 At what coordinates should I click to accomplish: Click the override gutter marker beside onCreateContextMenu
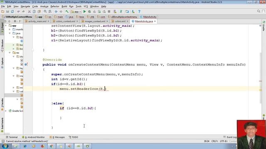(x=26, y=65)
